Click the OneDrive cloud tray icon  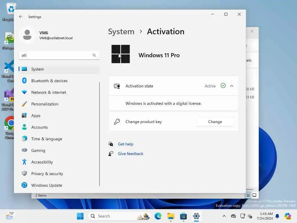click(233, 216)
